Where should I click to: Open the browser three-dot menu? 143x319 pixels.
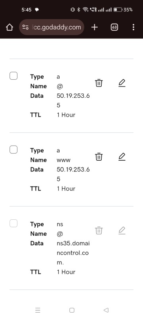133,27
